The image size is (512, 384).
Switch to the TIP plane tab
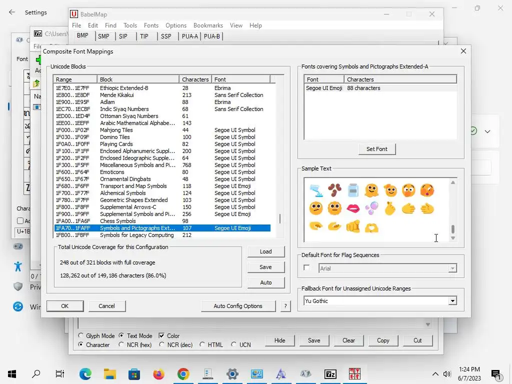coord(144,36)
